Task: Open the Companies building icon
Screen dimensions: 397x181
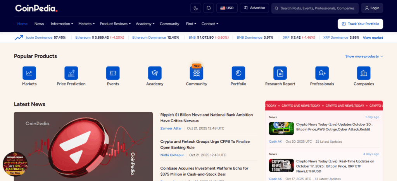Action: (364, 73)
